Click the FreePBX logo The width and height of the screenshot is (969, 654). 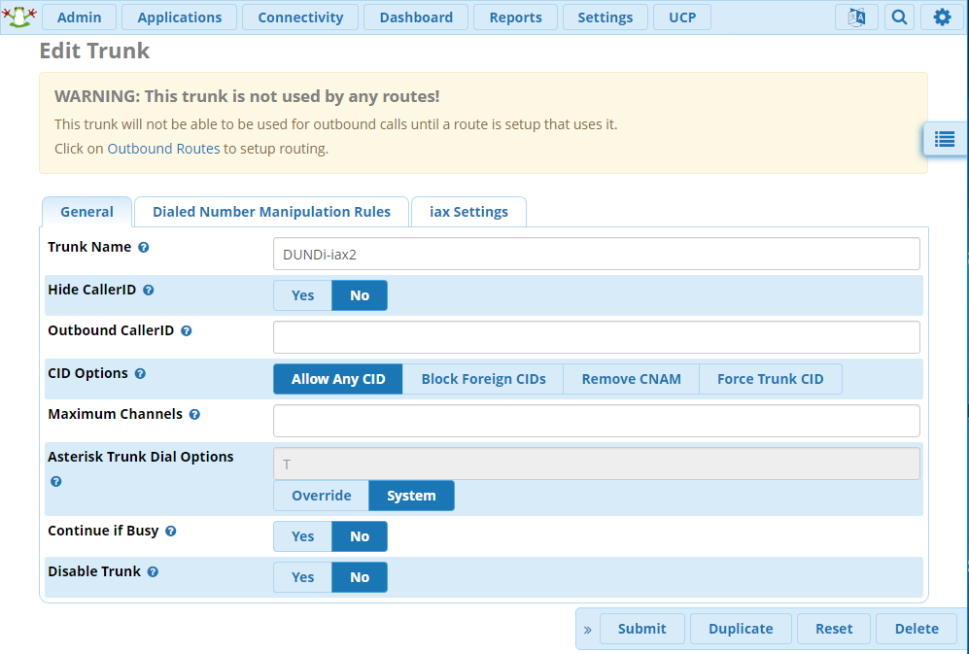17,16
